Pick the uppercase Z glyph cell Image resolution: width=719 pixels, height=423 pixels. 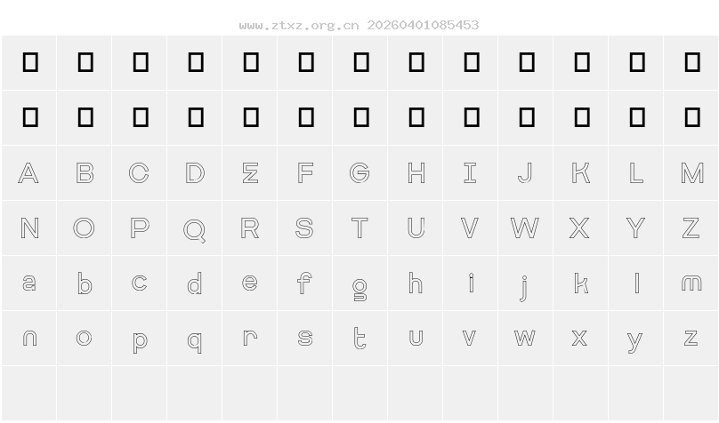pyautogui.click(x=691, y=228)
